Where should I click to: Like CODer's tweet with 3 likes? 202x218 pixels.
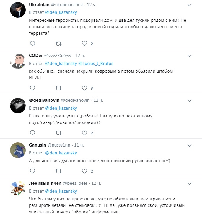(84, 88)
